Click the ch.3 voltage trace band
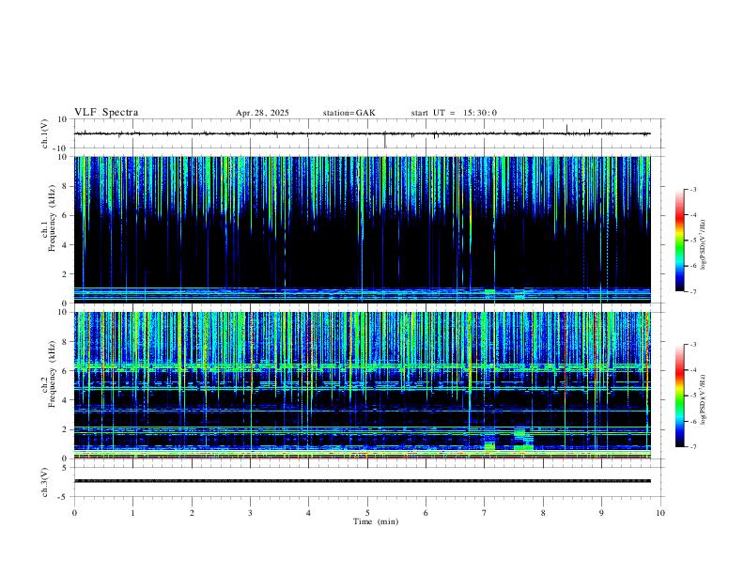Screen dimensions: 744x575 pyautogui.click(x=362, y=481)
